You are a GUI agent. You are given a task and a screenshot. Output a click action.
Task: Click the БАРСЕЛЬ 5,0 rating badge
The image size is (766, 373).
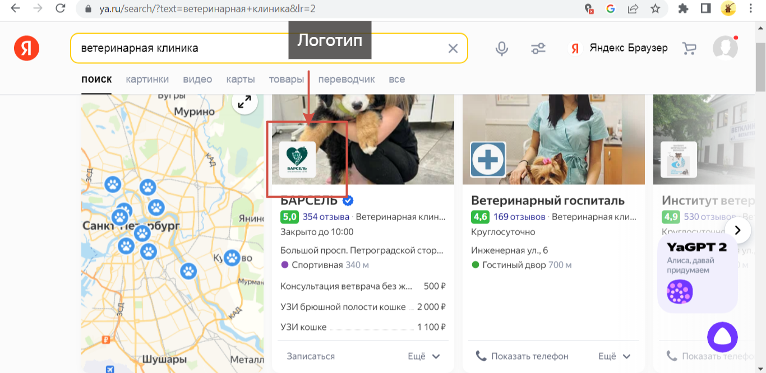(x=290, y=217)
